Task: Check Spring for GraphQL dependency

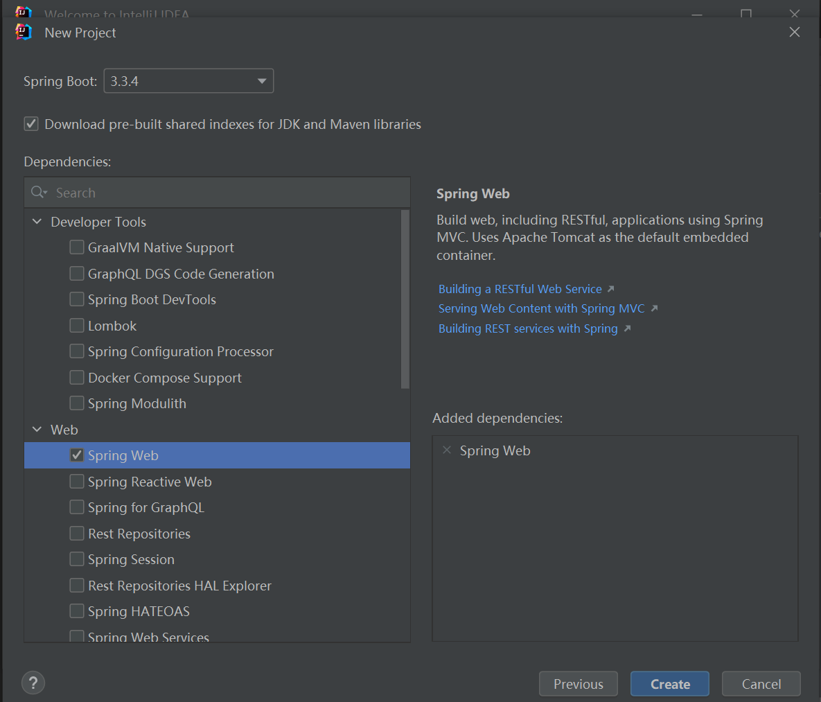Action: click(76, 507)
